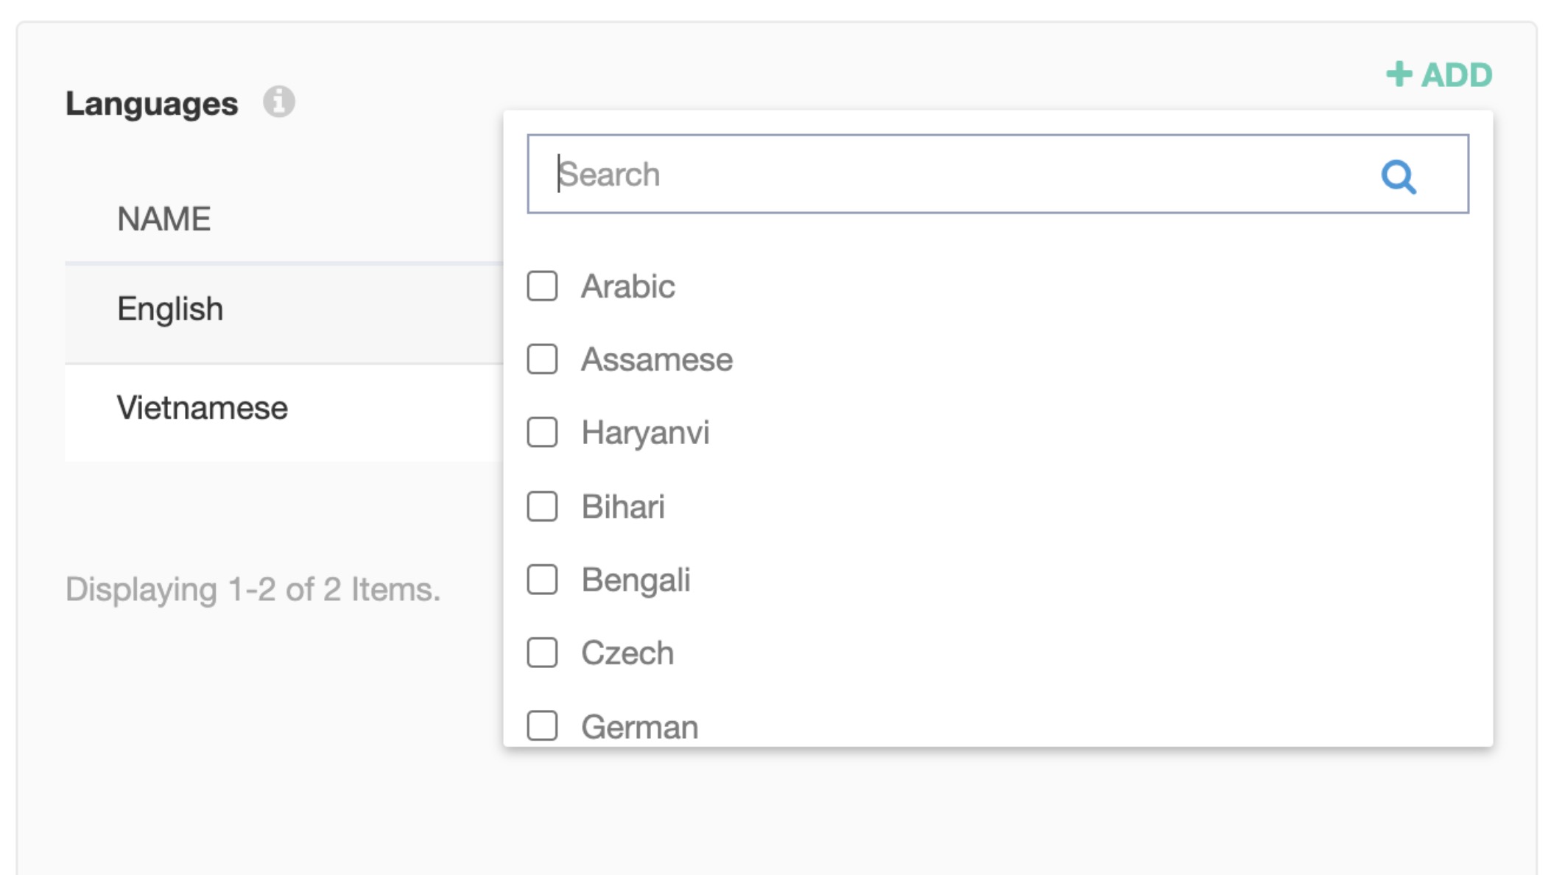The image size is (1551, 875).
Task: Click the Arabic label text
Action: point(628,287)
